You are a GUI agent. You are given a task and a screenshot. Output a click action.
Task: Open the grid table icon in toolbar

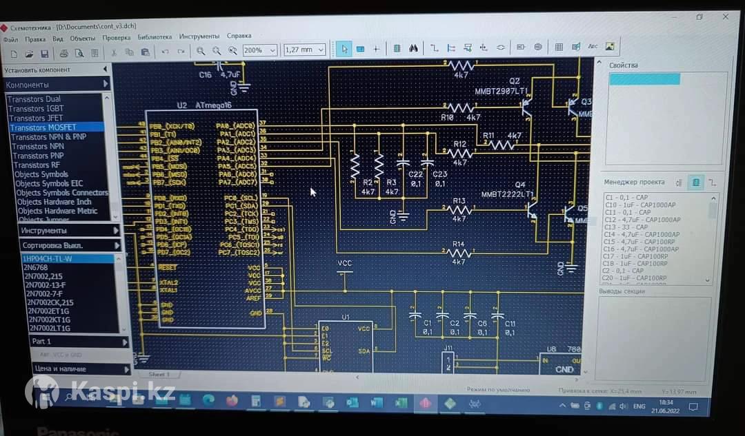pyautogui.click(x=559, y=47)
